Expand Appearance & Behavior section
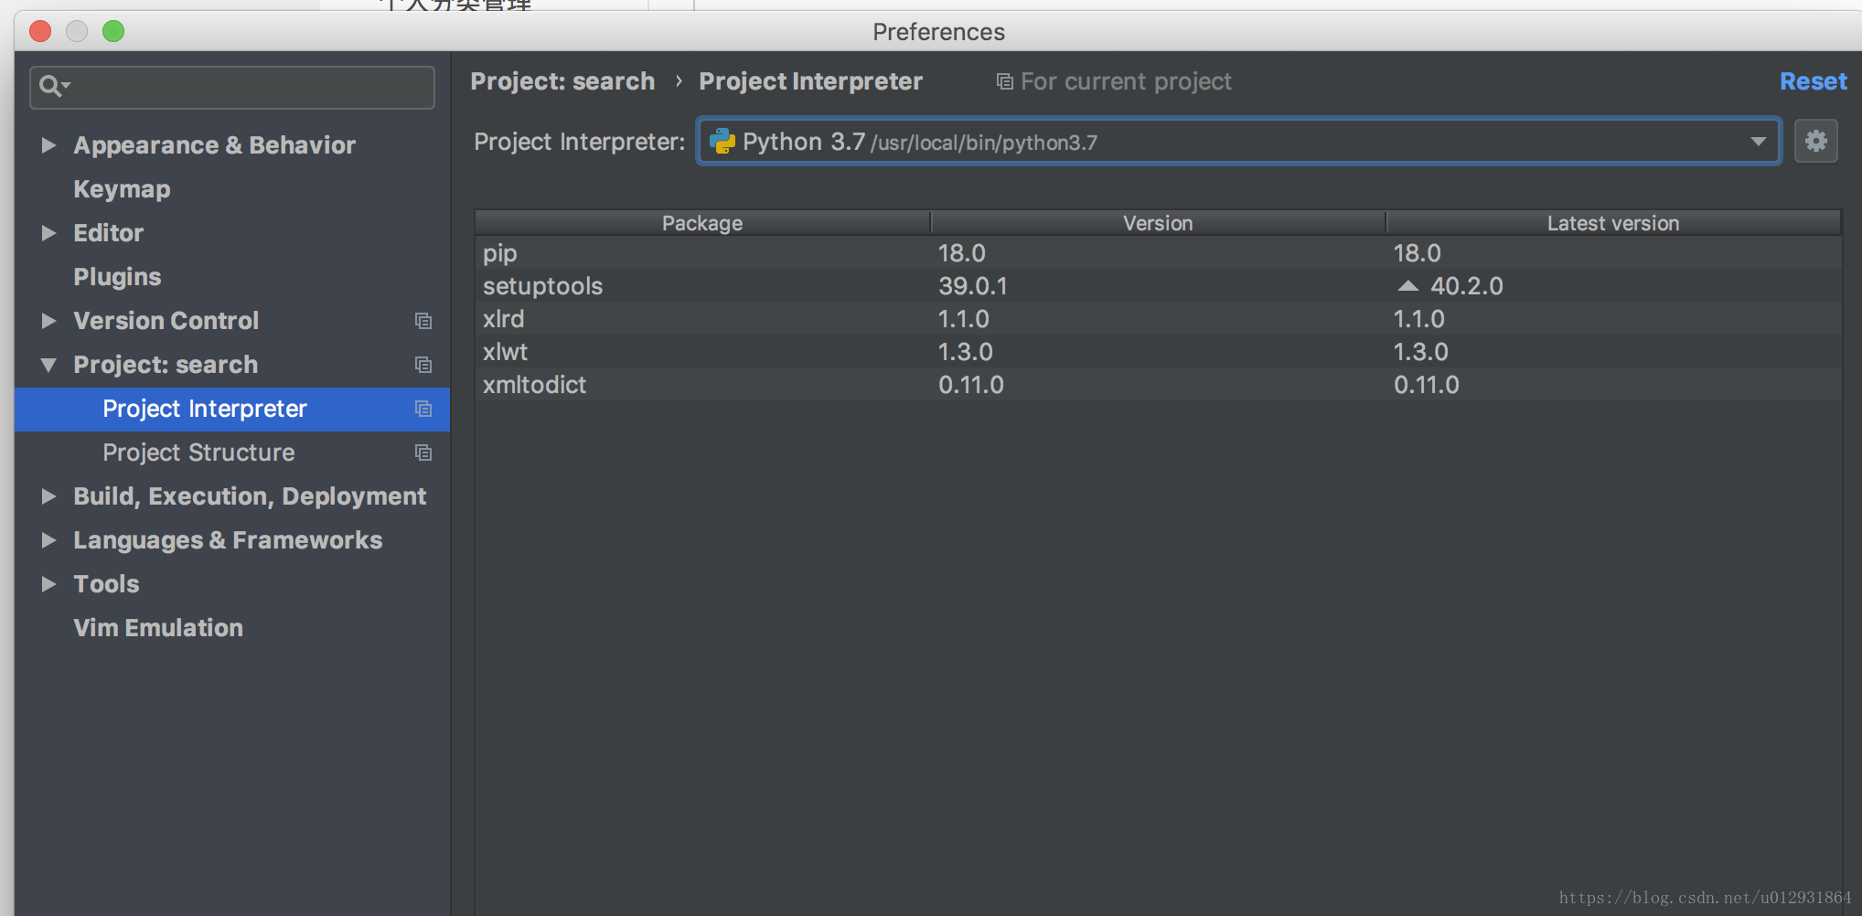The image size is (1862, 916). [x=48, y=145]
